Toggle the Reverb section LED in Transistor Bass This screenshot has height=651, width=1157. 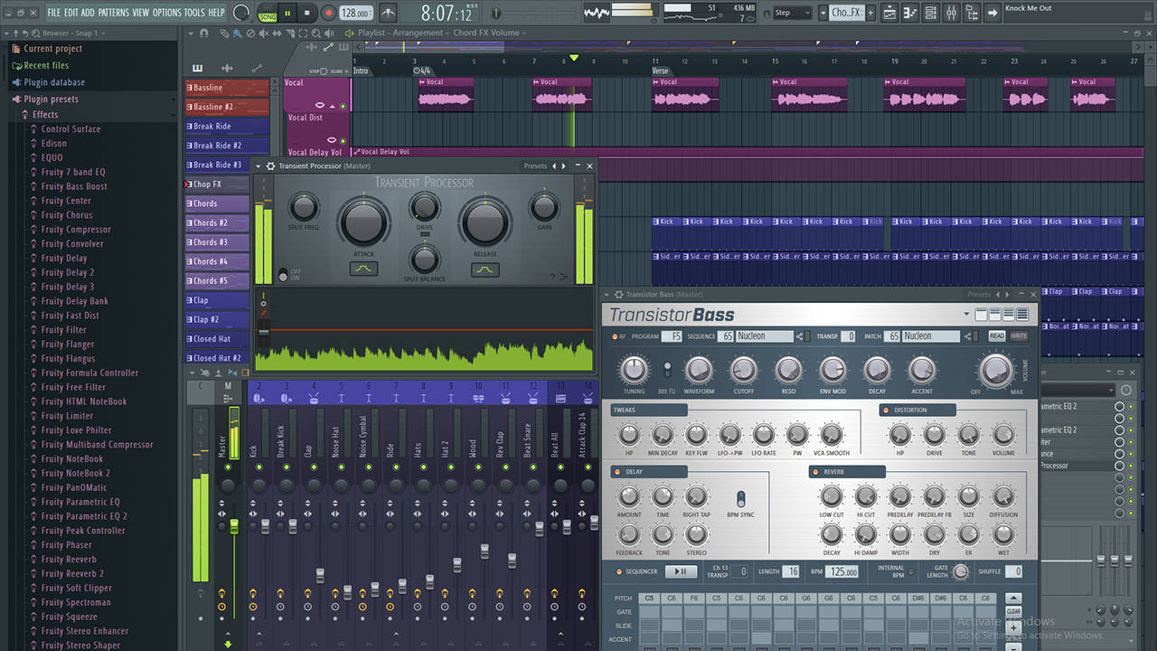click(x=814, y=472)
